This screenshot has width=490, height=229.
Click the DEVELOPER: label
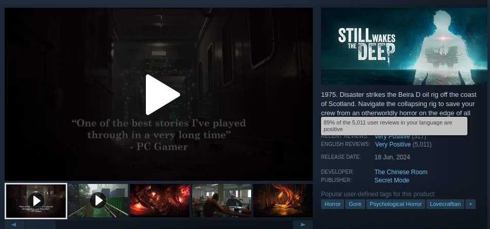[x=337, y=172]
